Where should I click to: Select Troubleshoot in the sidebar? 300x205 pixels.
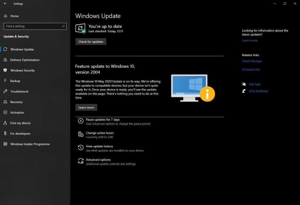pyautogui.click(x=35, y=91)
